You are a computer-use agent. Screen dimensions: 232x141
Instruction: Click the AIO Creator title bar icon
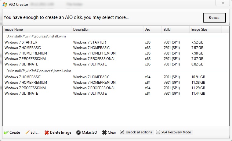point(4,4)
